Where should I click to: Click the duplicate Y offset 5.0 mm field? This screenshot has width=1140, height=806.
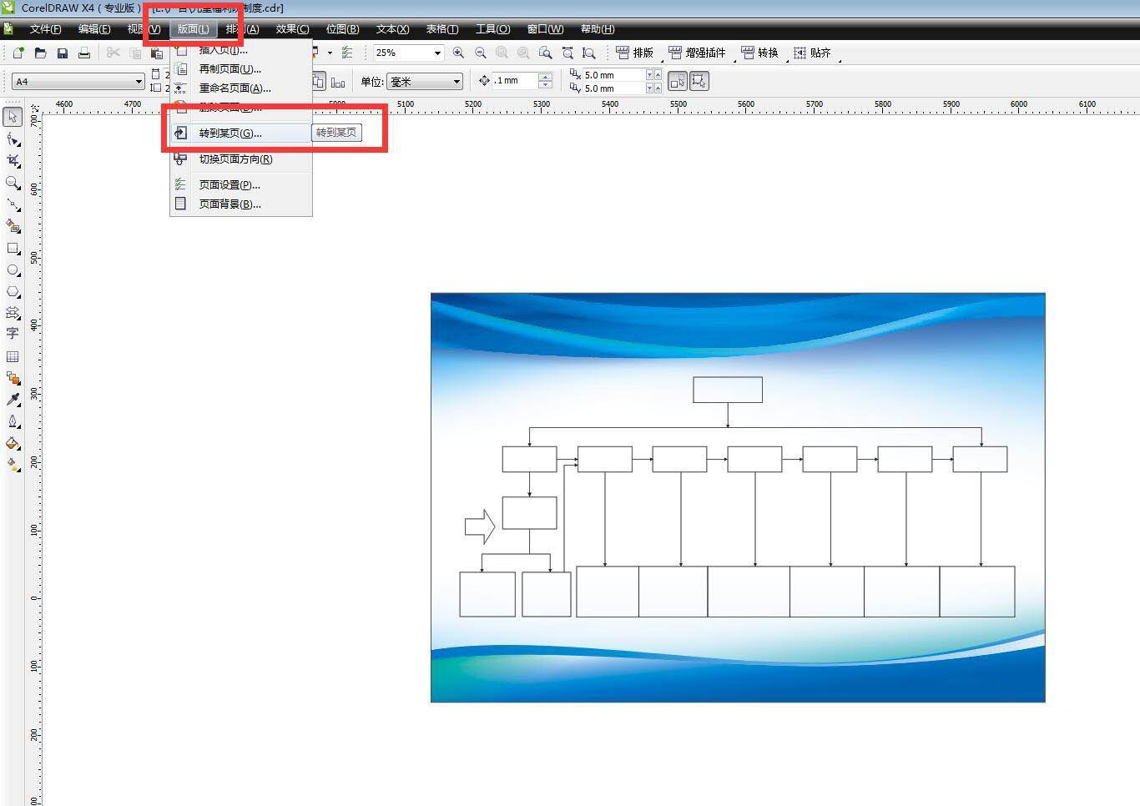click(x=613, y=88)
